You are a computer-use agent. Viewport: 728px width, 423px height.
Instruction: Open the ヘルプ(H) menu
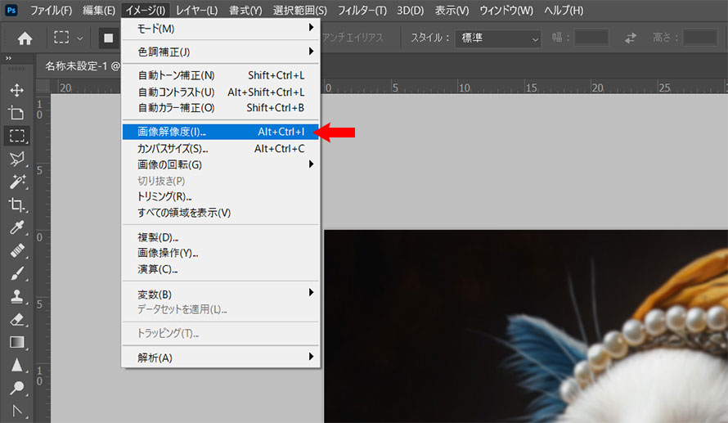564,10
